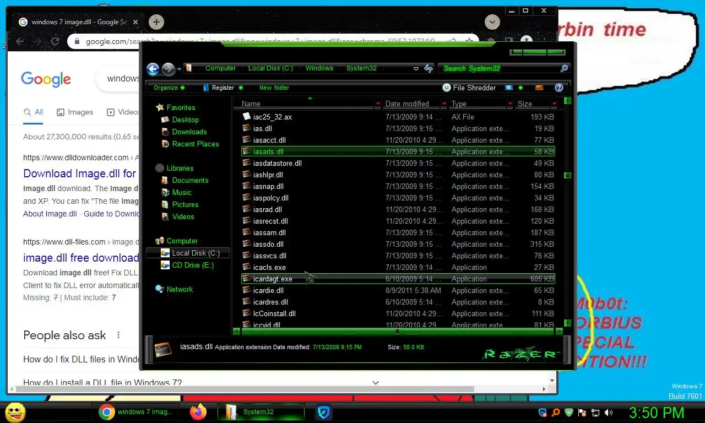Select file IcCoinstall.dll
The height and width of the screenshot is (423, 705).
pos(274,313)
